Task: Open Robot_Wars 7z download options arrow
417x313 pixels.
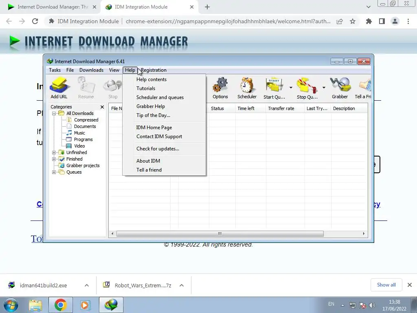Action: [182, 285]
